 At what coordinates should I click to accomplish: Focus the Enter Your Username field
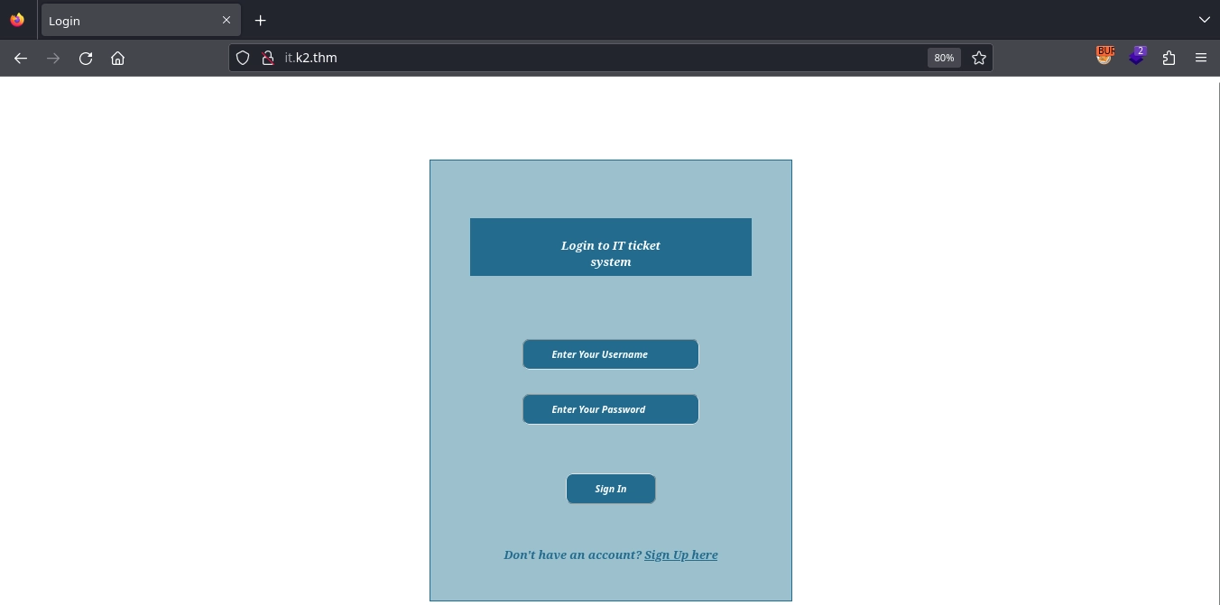[610, 354]
